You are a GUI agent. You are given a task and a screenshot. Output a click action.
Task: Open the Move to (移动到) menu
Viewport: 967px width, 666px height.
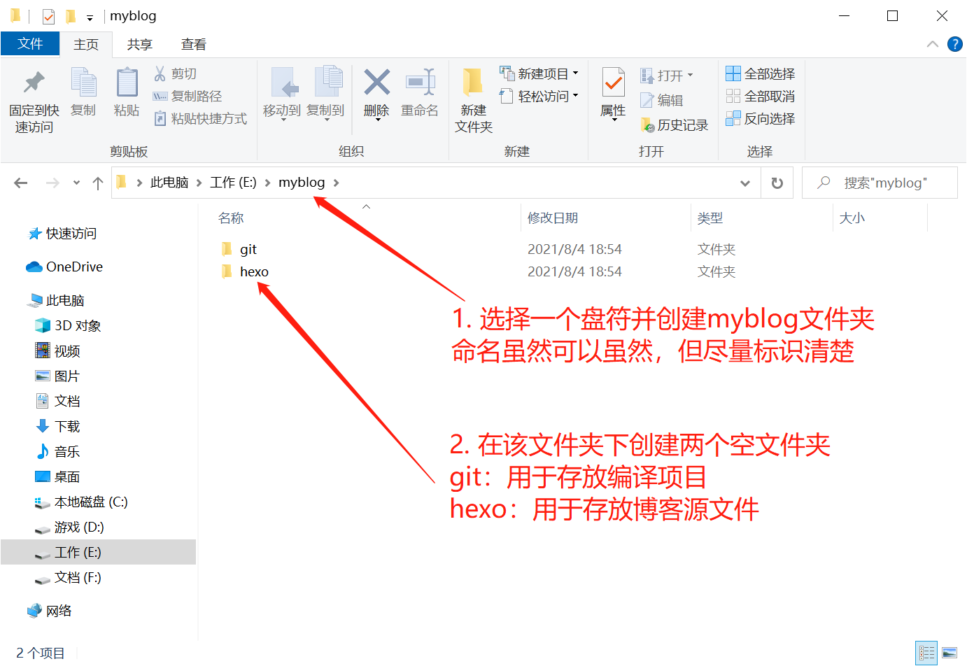point(282,94)
